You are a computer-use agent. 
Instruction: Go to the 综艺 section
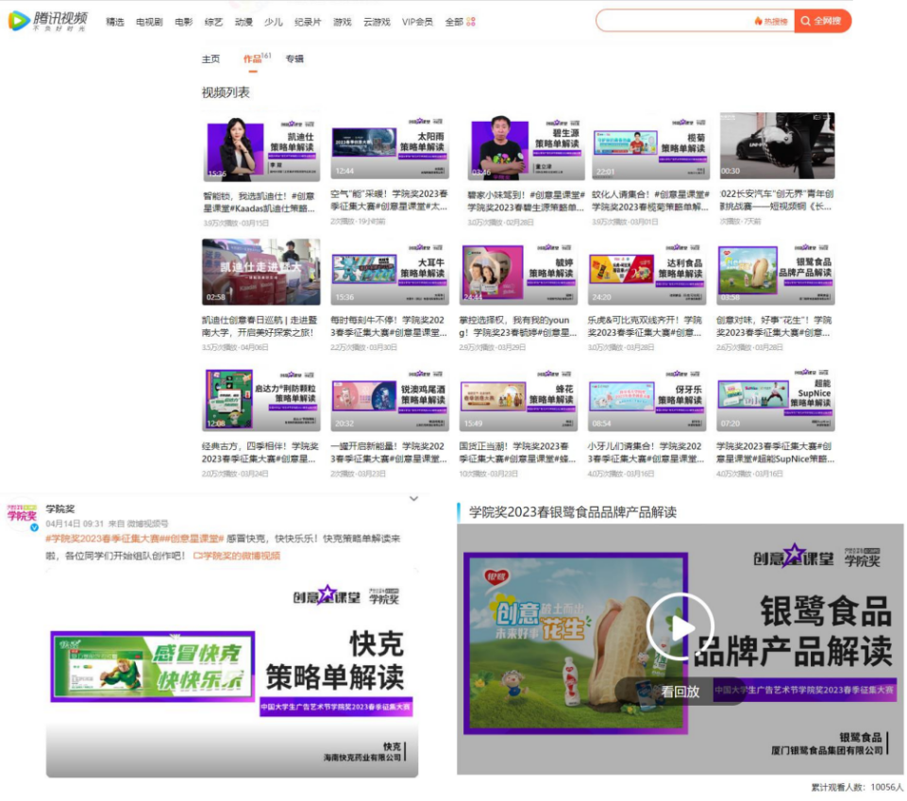(x=213, y=22)
